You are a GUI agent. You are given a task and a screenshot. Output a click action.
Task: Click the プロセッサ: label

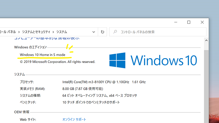click(27, 82)
